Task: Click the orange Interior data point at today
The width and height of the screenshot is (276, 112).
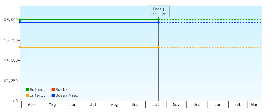Action: pos(159,47)
